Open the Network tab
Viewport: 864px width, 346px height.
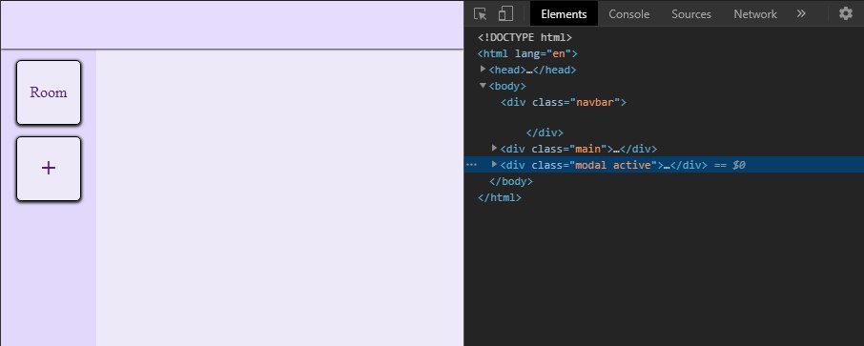pos(755,14)
